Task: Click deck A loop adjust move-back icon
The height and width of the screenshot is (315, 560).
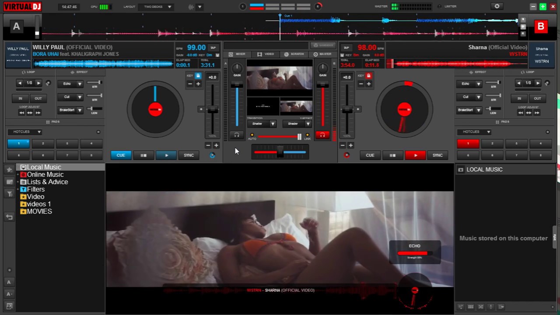Action: (x=21, y=112)
